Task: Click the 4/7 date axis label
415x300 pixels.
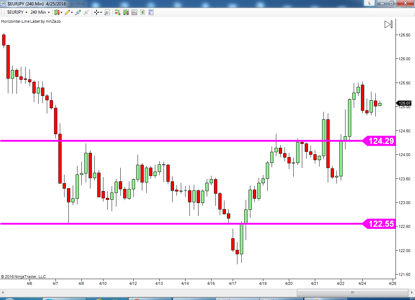Action: pyautogui.click(x=55, y=283)
